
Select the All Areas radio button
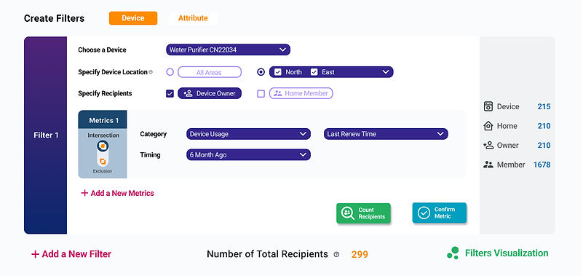170,72
